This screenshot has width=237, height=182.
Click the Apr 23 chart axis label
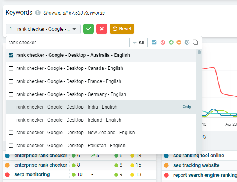[x=231, y=124]
